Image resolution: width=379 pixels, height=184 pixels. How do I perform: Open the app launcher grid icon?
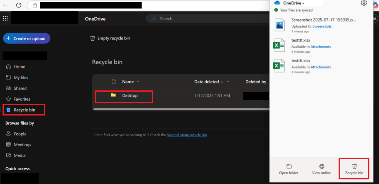pyautogui.click(x=5, y=19)
